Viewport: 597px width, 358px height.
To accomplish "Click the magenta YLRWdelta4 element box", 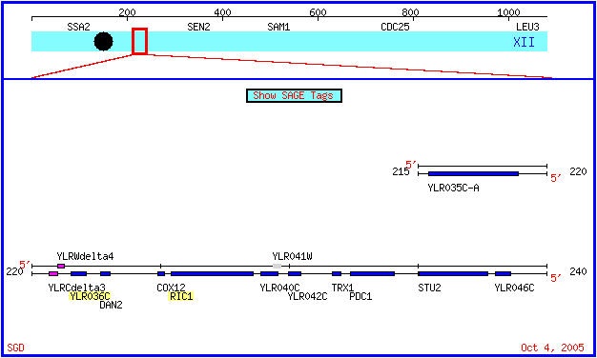I will 61,266.
